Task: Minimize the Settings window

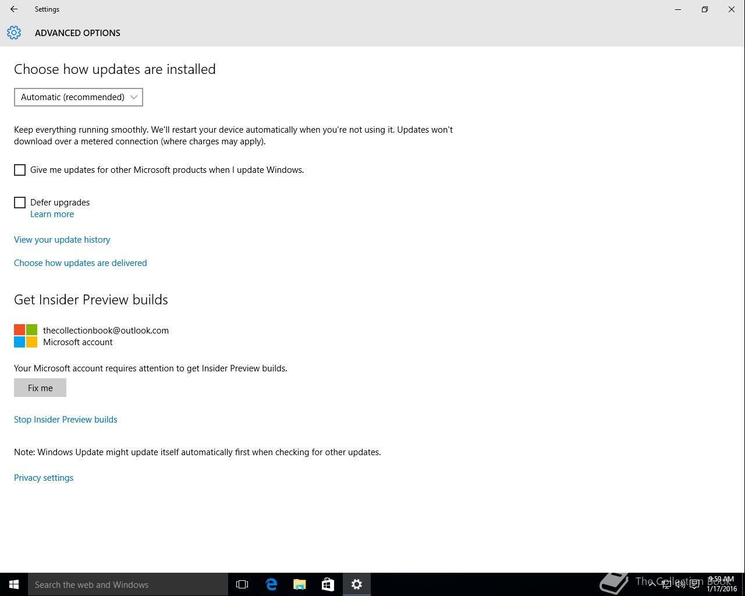Action: pyautogui.click(x=678, y=9)
